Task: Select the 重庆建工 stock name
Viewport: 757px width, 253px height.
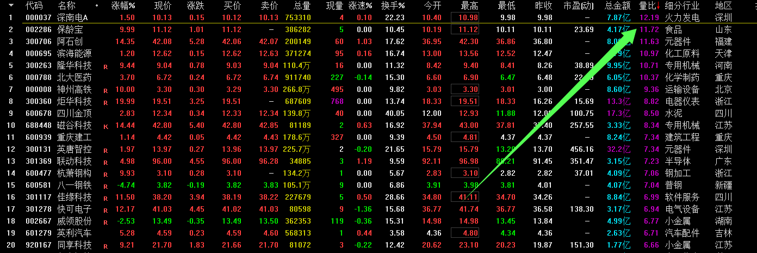Action: coord(75,137)
